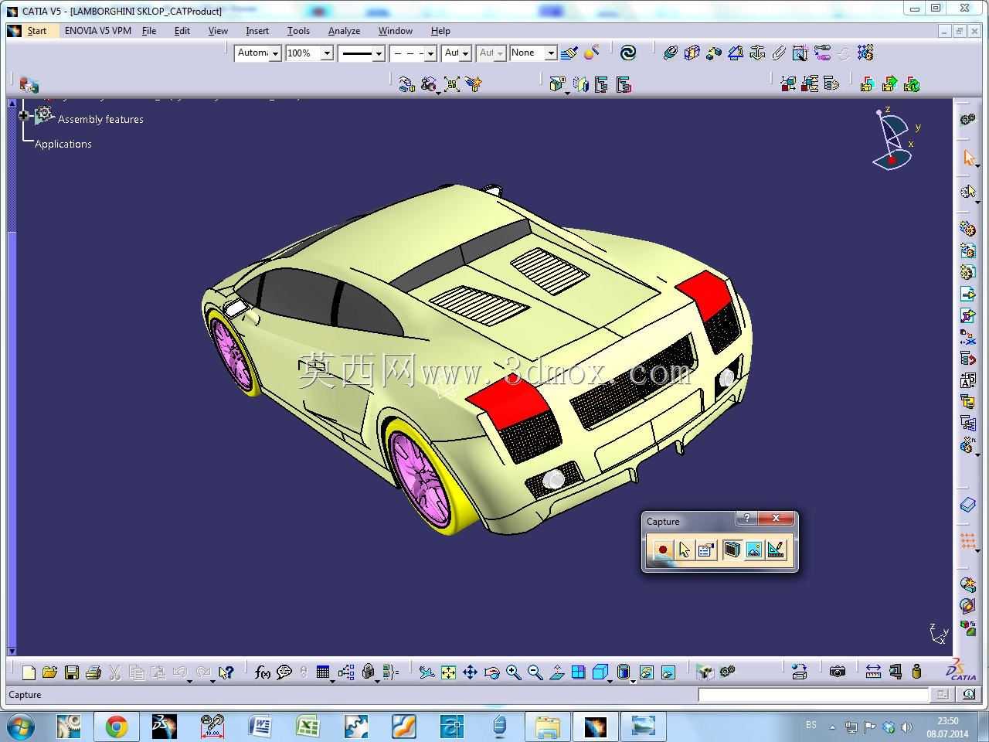Activate the Rotate view tool
The width and height of the screenshot is (989, 742).
(491, 672)
